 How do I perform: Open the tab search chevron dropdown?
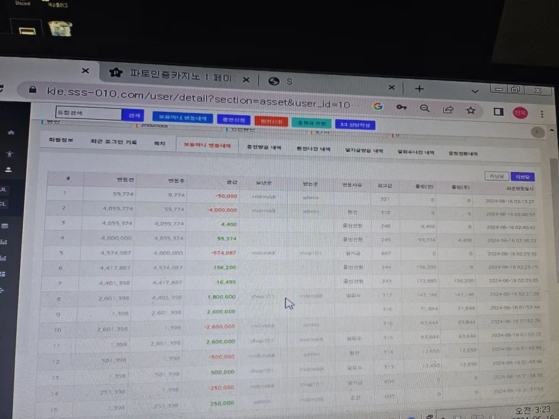point(475,91)
